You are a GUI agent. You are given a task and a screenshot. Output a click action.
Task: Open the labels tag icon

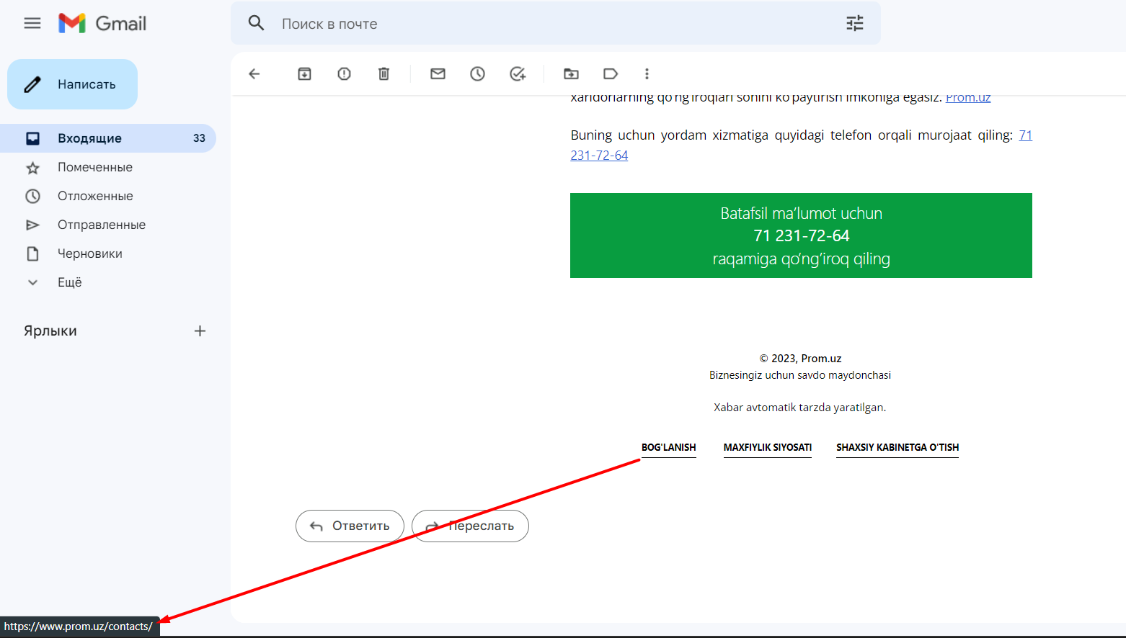pos(611,73)
